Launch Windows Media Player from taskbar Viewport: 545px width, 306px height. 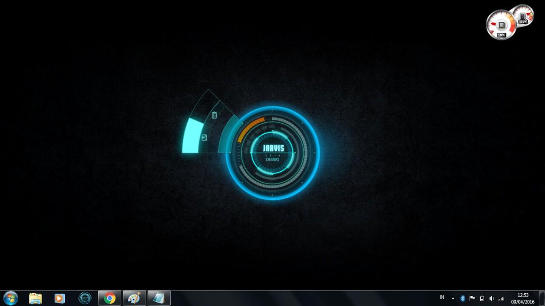tap(60, 298)
